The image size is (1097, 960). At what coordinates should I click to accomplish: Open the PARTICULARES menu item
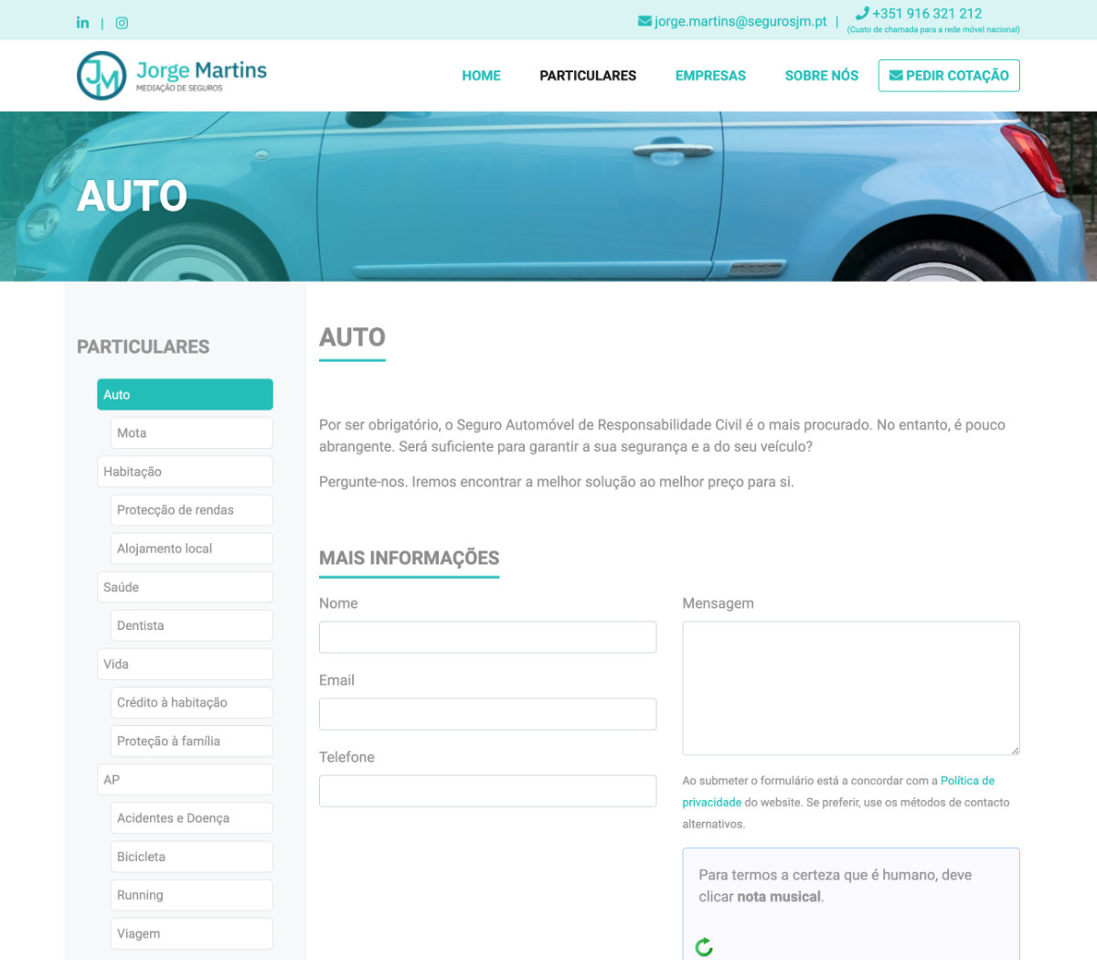[588, 76]
